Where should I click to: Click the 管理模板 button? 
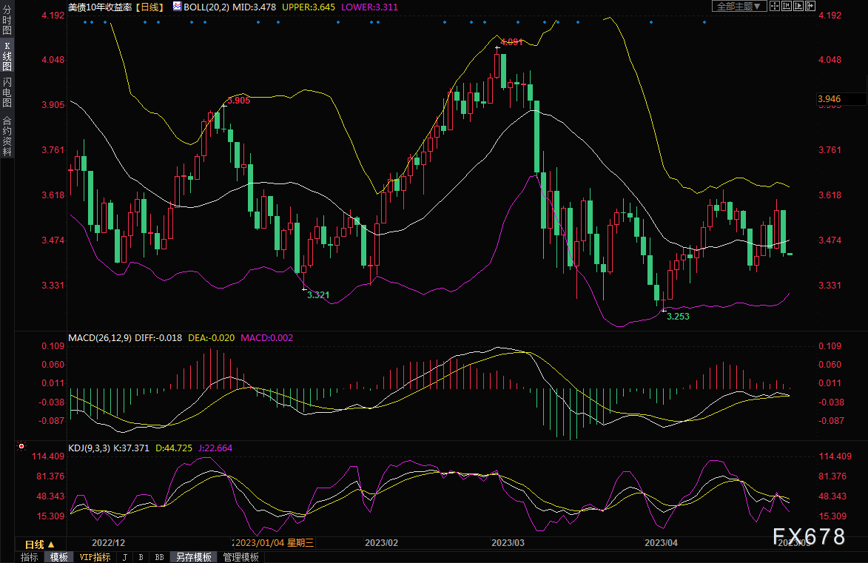(x=240, y=557)
